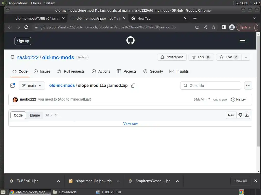Star the old-mc-mods repository
This screenshot has height=195, width=261.
[229, 57]
